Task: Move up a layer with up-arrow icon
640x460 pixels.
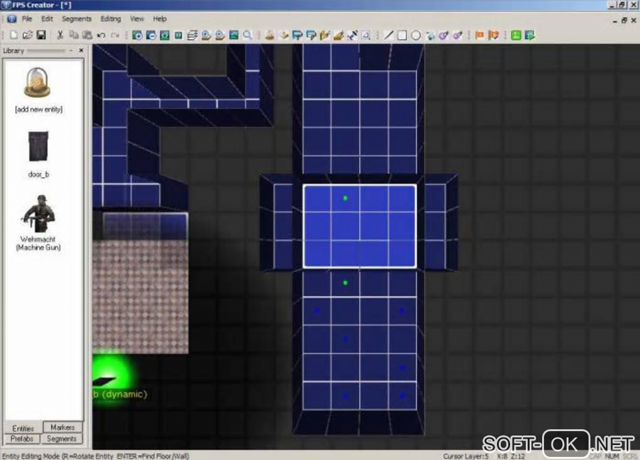Action: tap(206, 36)
